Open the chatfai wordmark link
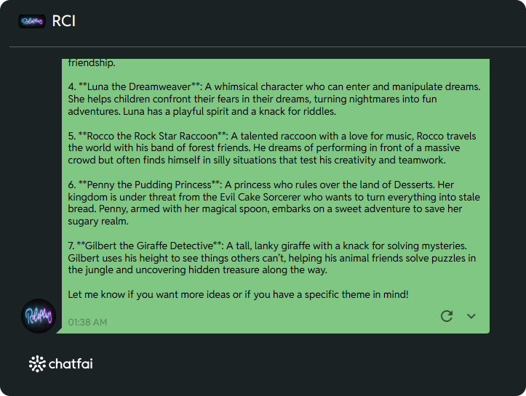 tap(71, 363)
